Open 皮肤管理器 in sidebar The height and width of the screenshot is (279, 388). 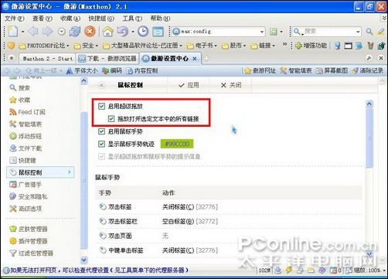[x=29, y=229]
